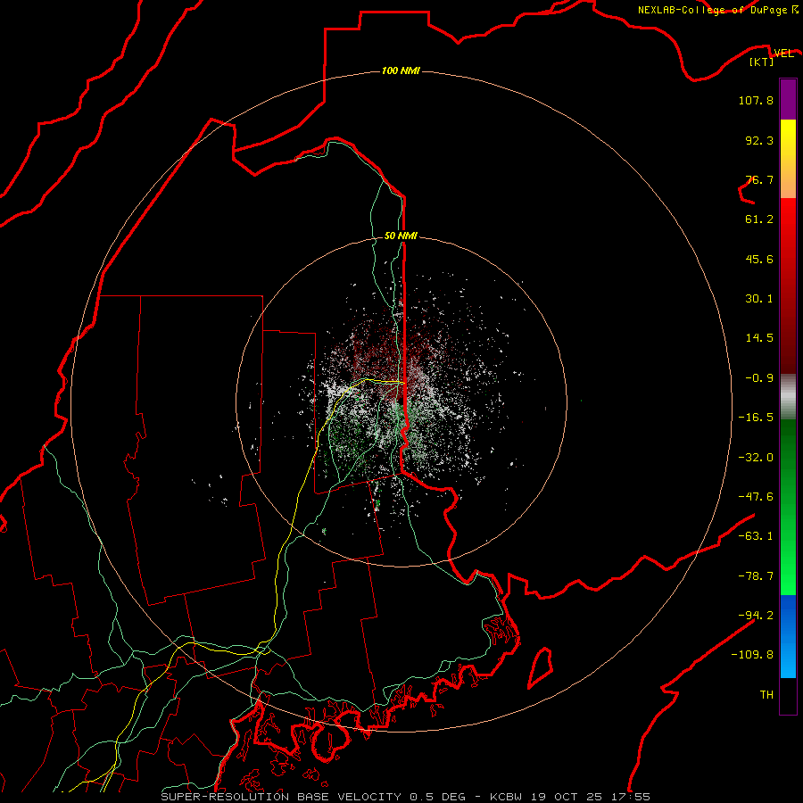
Task: Click the 45.6 velocity scale value
Action: click(x=759, y=259)
